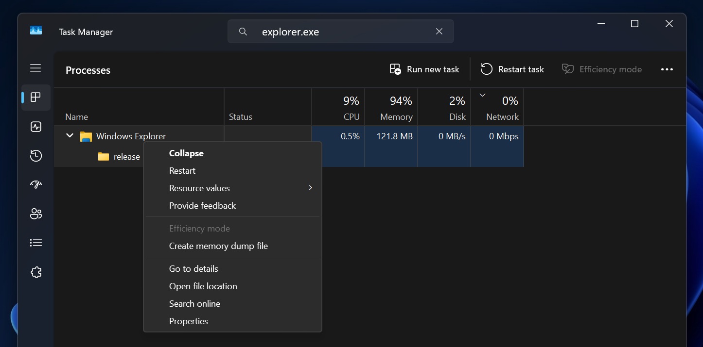
Task: Select the Users panel icon
Action: [x=35, y=214]
